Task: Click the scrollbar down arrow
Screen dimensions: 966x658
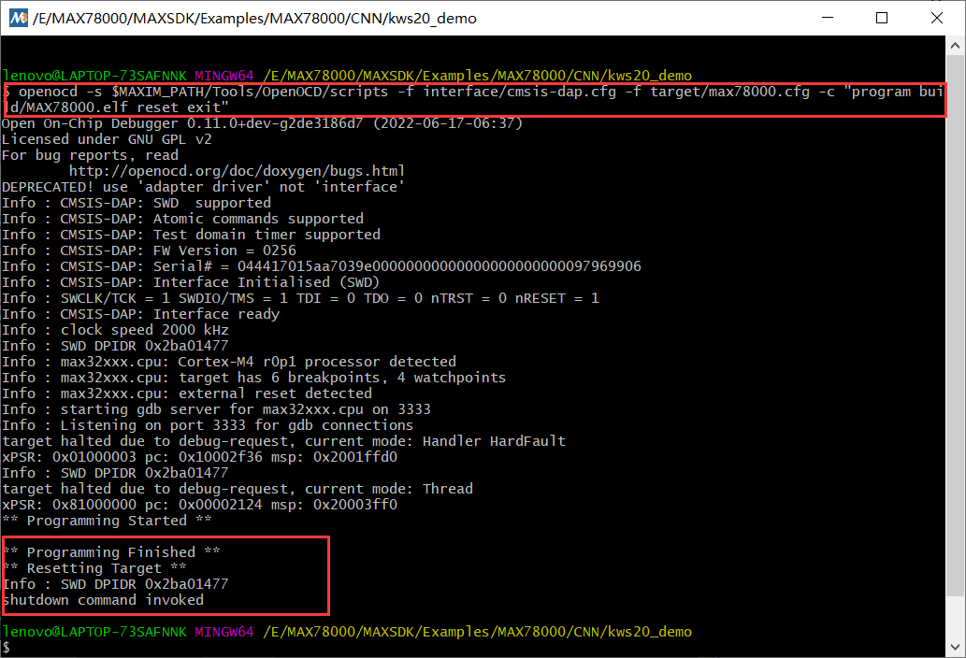Action: [x=955, y=647]
